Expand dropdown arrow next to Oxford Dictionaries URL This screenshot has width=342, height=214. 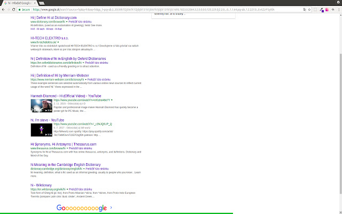pos(83,63)
